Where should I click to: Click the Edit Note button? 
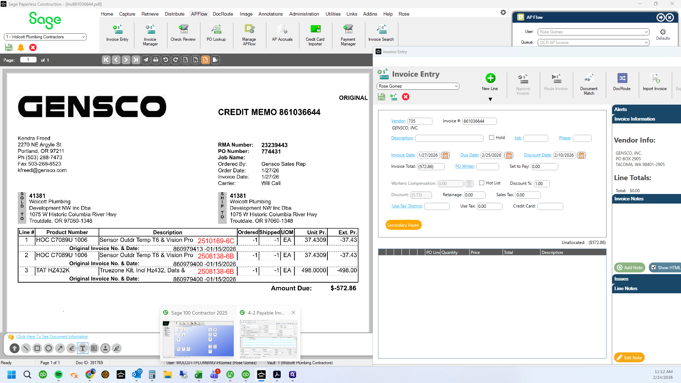point(629,357)
